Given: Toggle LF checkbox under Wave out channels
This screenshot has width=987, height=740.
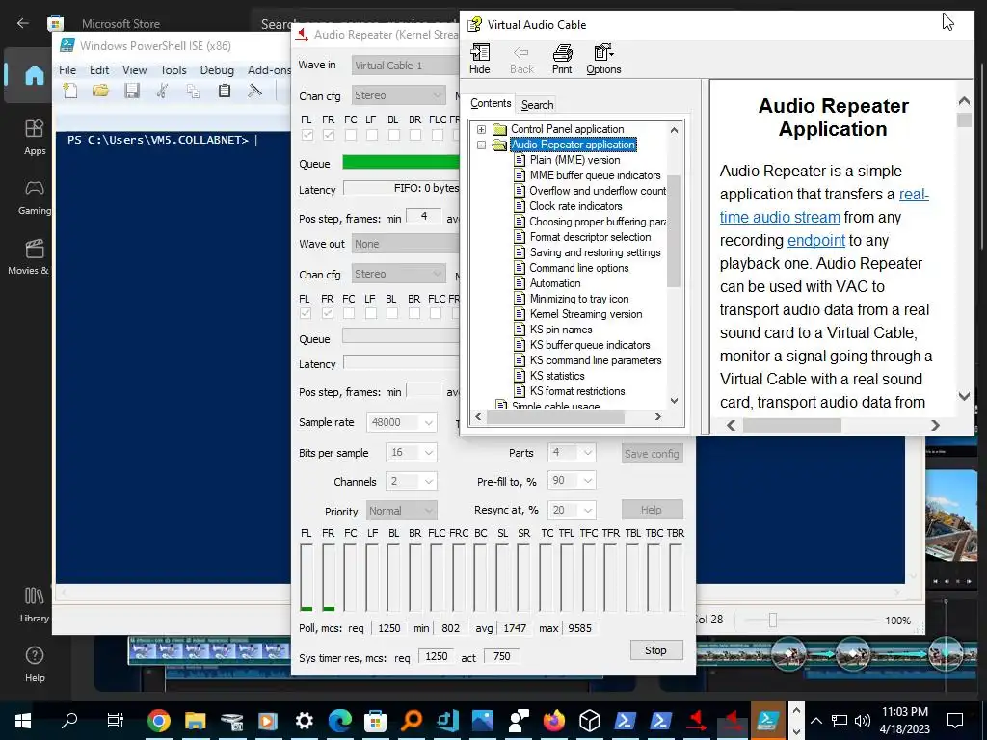Looking at the screenshot, I should click(x=371, y=313).
